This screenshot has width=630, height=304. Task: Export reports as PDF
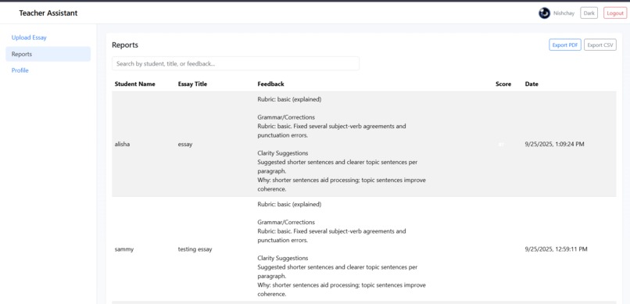[565, 45]
